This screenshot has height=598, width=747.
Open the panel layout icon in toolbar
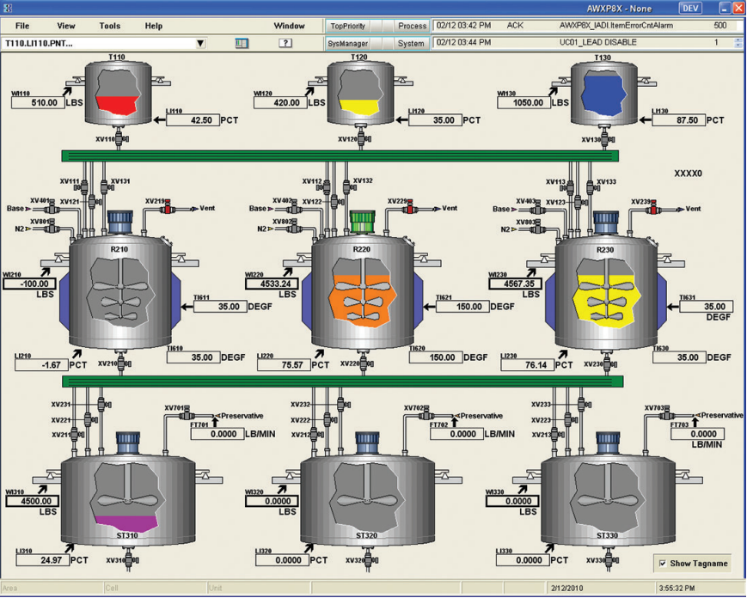coord(242,43)
